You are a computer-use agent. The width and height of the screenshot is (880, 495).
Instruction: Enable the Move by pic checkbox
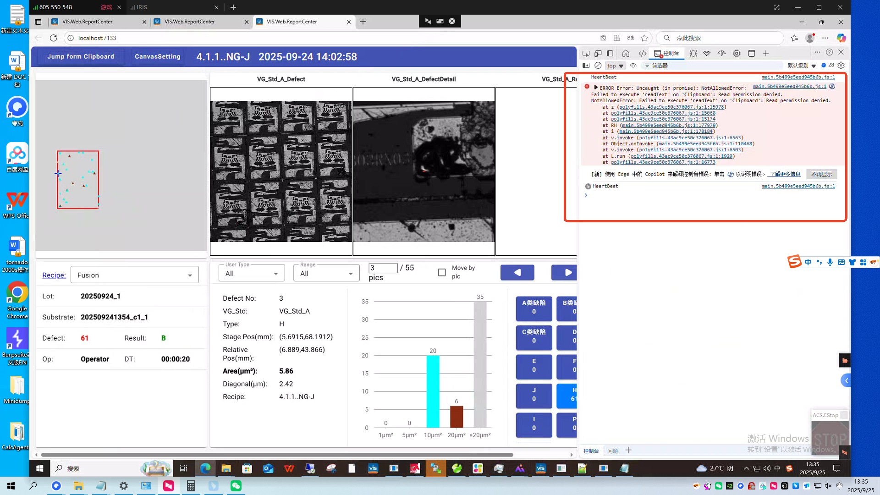pyautogui.click(x=442, y=272)
